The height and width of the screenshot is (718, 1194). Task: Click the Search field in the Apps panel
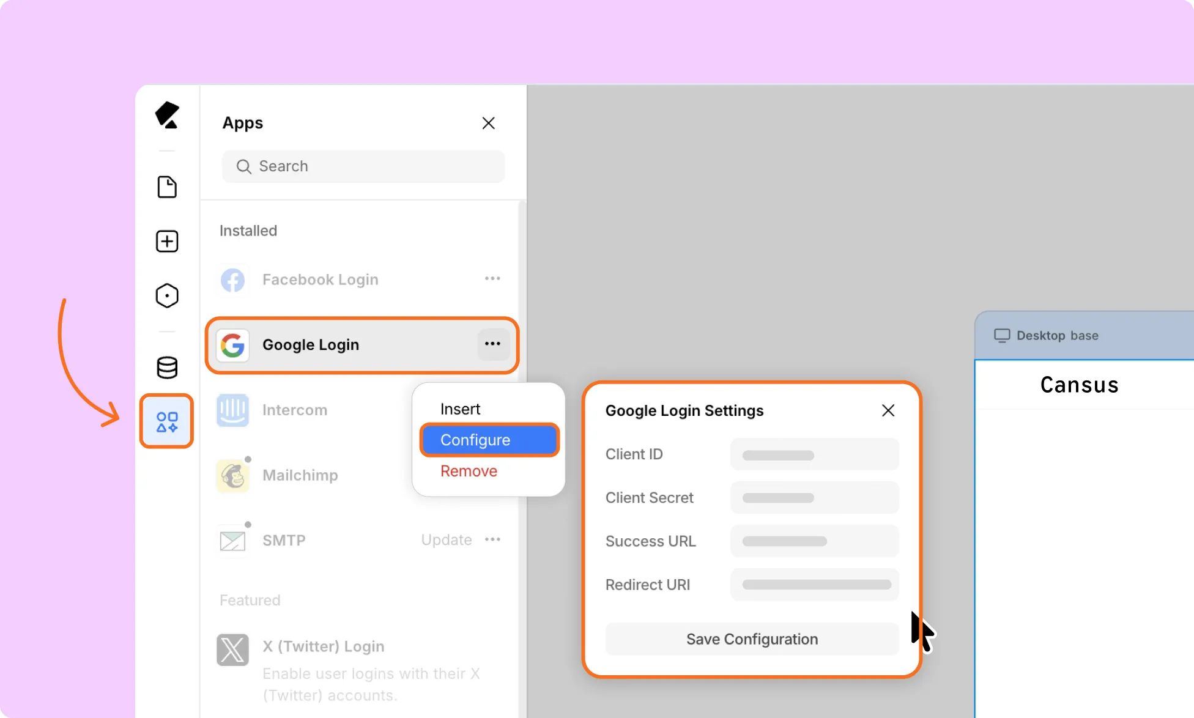click(363, 166)
